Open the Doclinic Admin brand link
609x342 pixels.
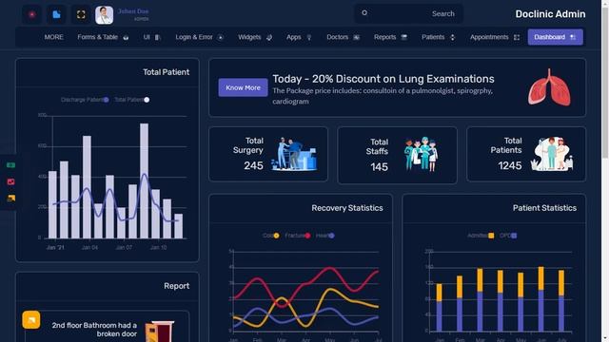(x=550, y=14)
